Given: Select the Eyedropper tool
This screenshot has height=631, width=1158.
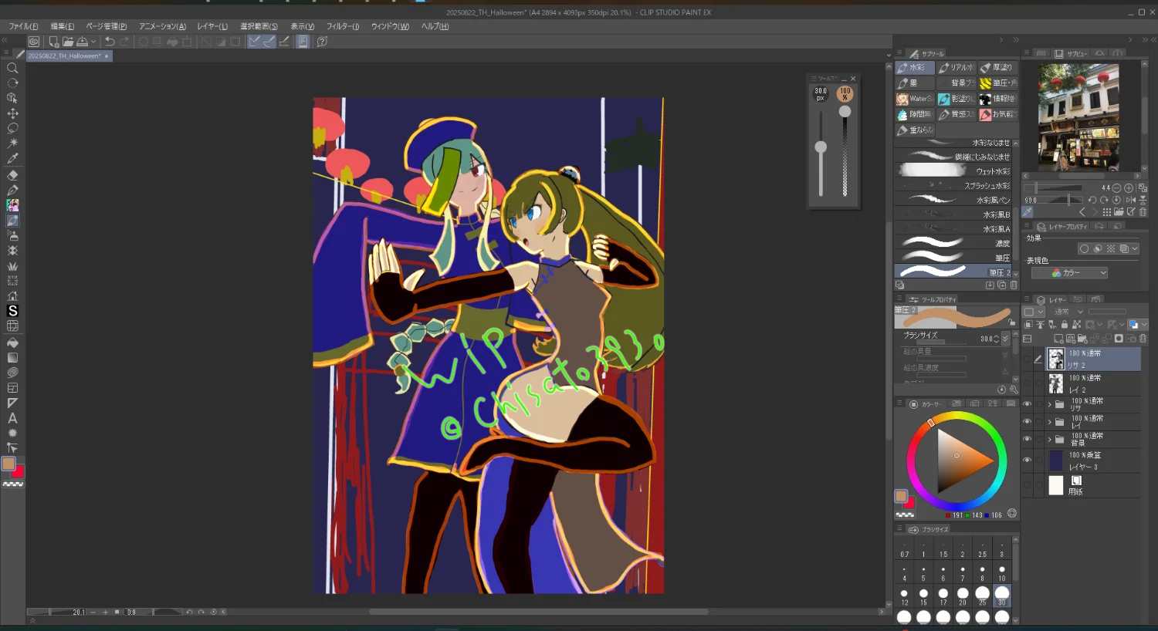Looking at the screenshot, I should [x=12, y=159].
